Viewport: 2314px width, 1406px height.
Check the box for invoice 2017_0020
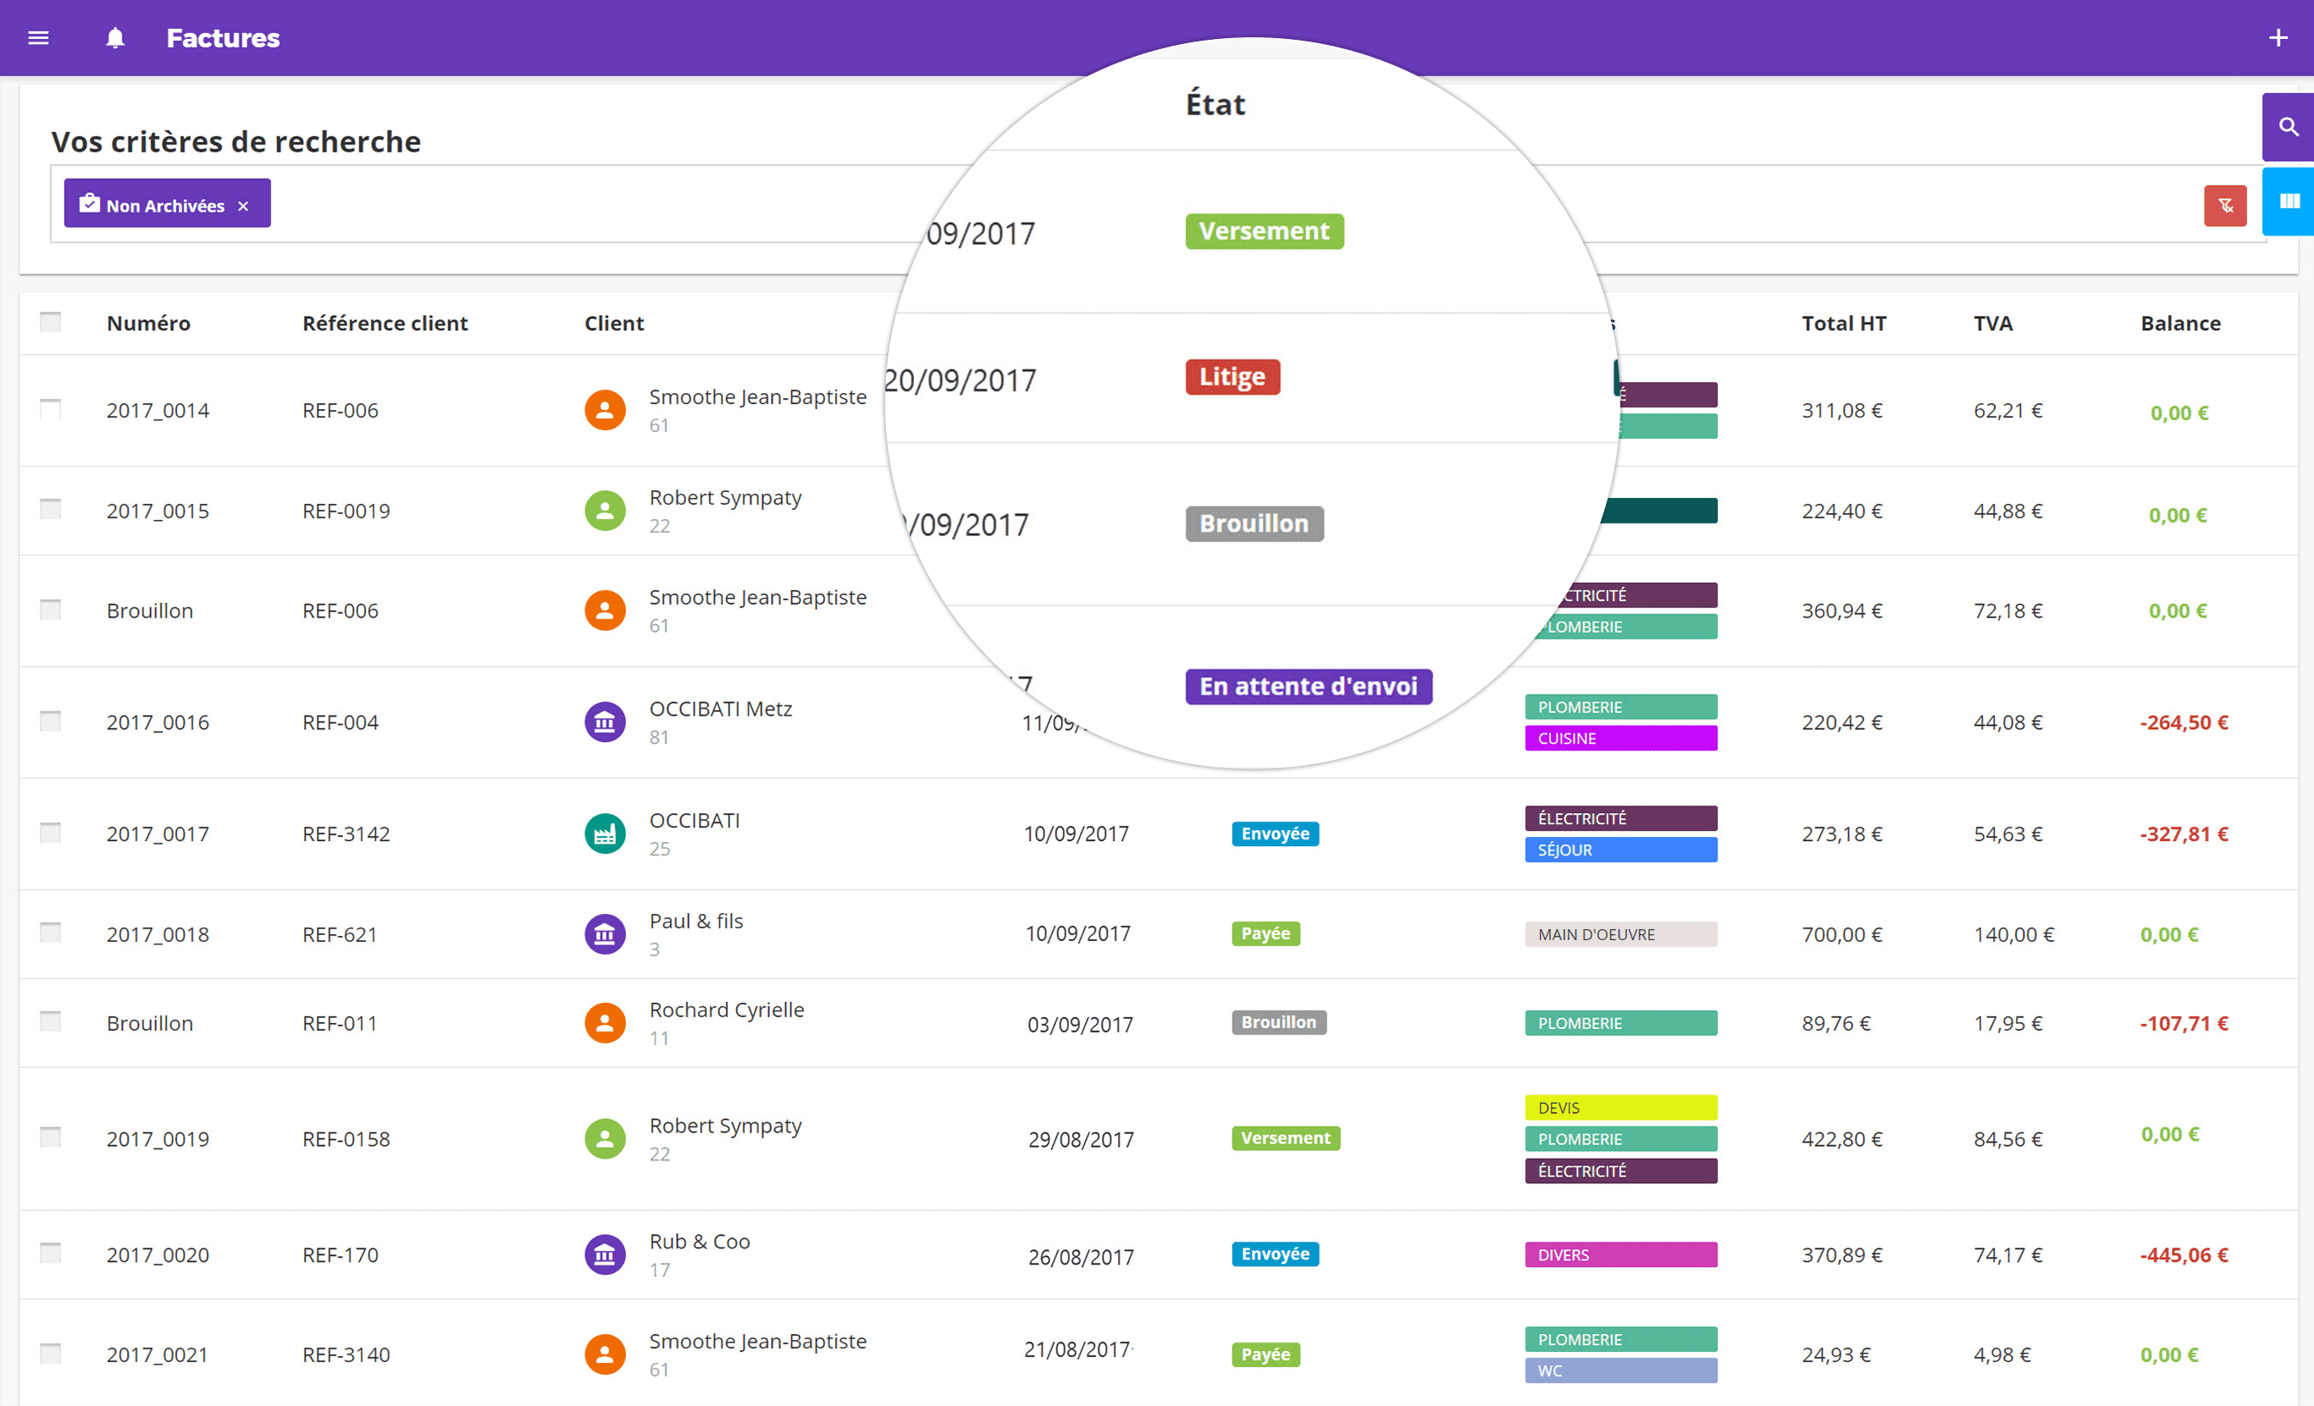tap(51, 1253)
